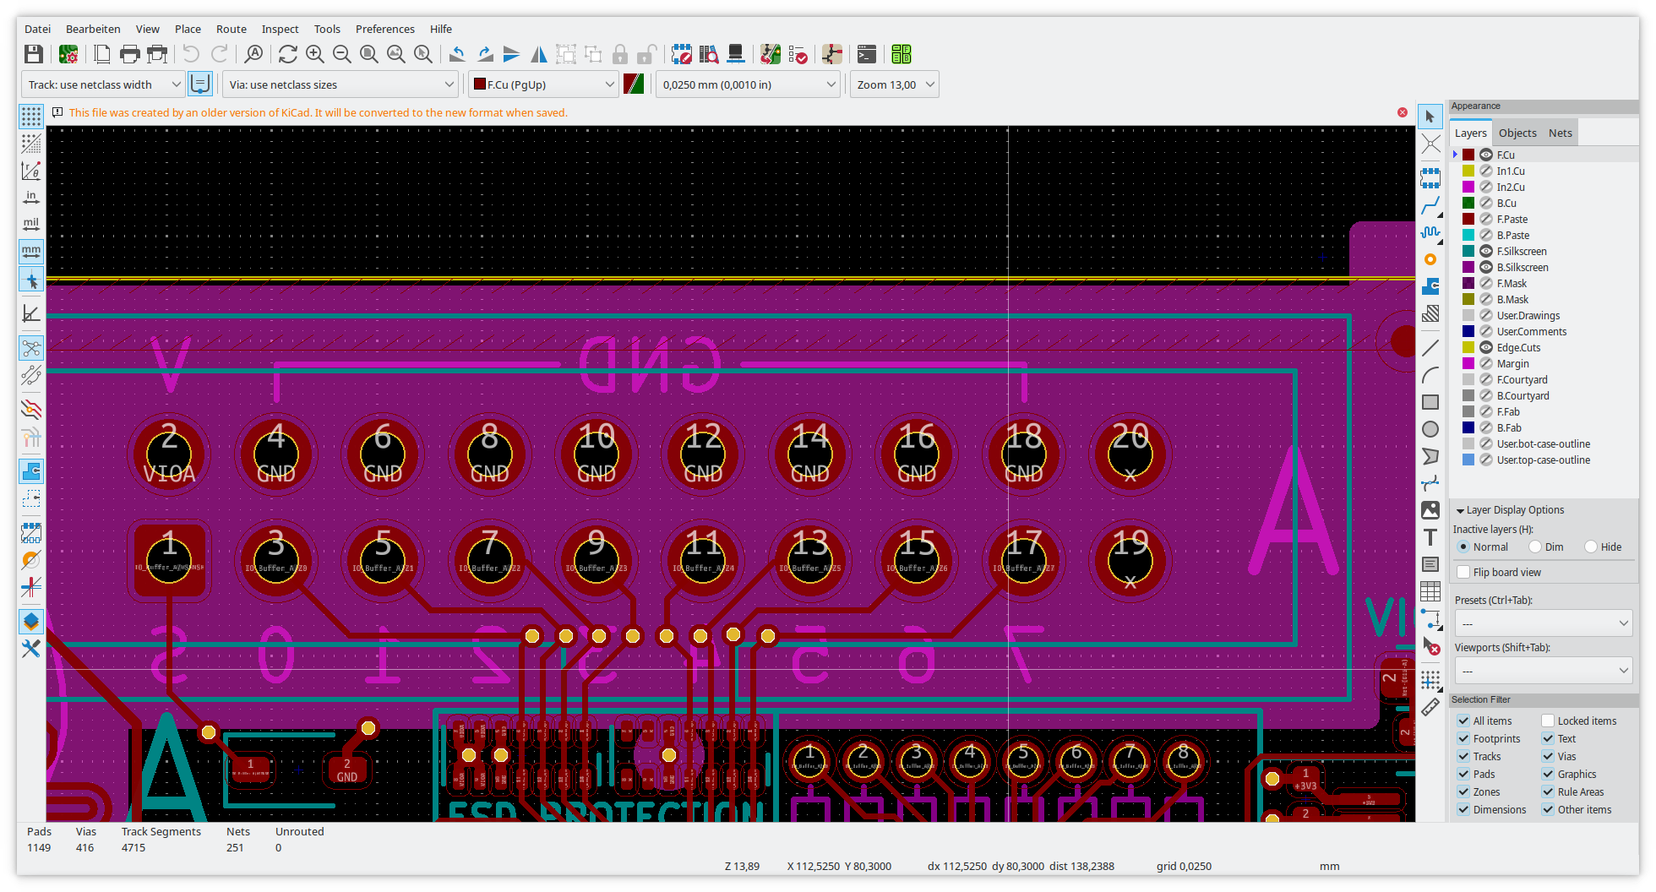
Task: Select the Add Image tool
Action: pos(1430,510)
